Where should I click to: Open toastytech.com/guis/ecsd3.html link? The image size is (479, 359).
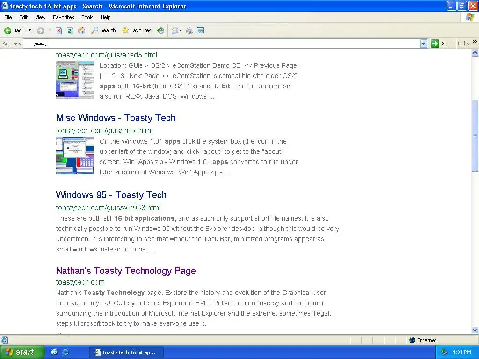click(106, 55)
